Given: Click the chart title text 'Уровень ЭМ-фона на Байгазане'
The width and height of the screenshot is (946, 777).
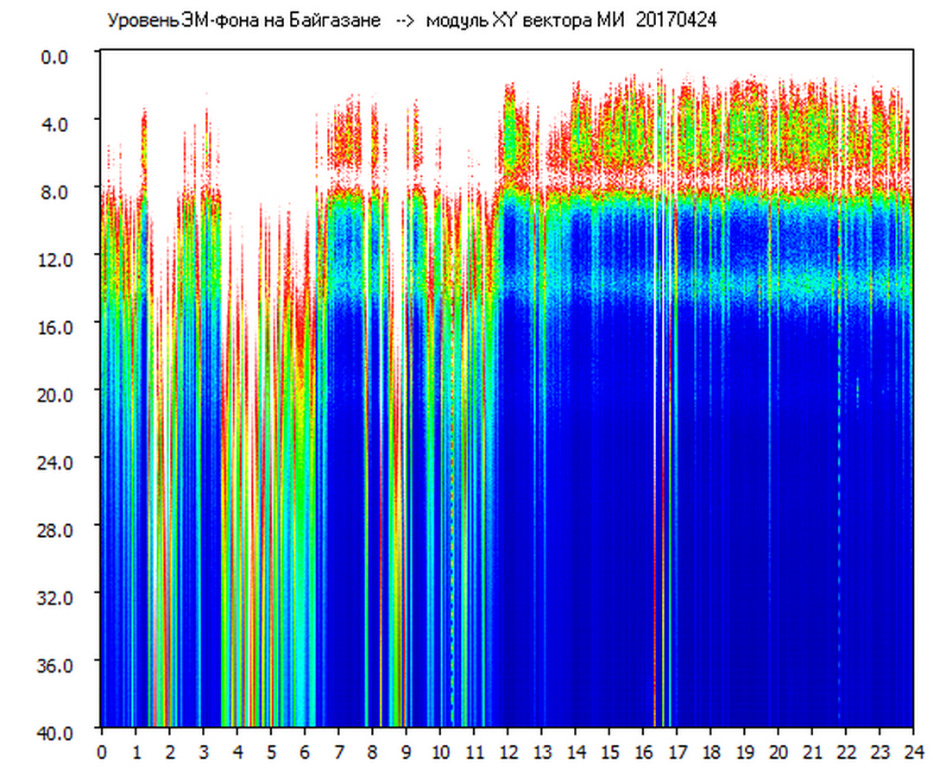Looking at the screenshot, I should [x=243, y=21].
